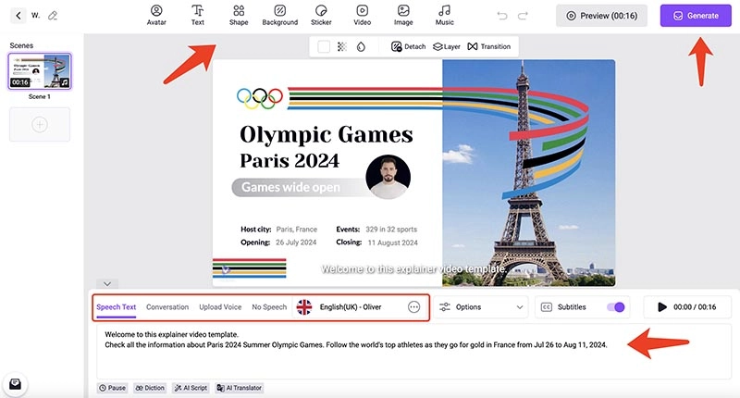Viewport: 740px width, 398px height.
Task: Collapse the speech panel chevron
Action: 108,284
